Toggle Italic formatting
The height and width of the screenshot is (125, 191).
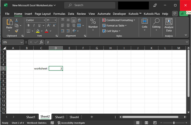34,26
